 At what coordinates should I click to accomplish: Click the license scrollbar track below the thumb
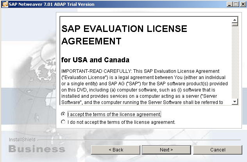tap(235, 62)
